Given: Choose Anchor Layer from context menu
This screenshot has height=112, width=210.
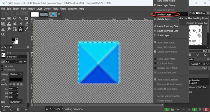Looking at the screenshot, I should pyautogui.click(x=164, y=14).
